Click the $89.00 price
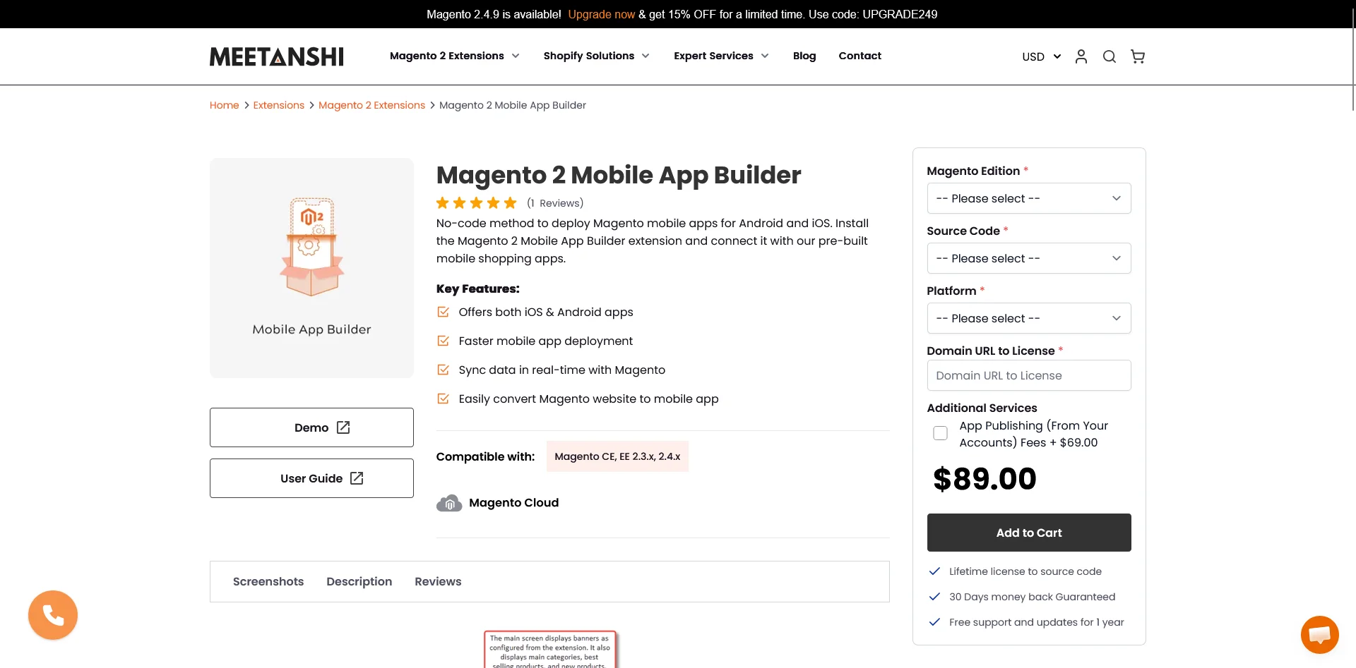The image size is (1356, 668). tap(985, 479)
